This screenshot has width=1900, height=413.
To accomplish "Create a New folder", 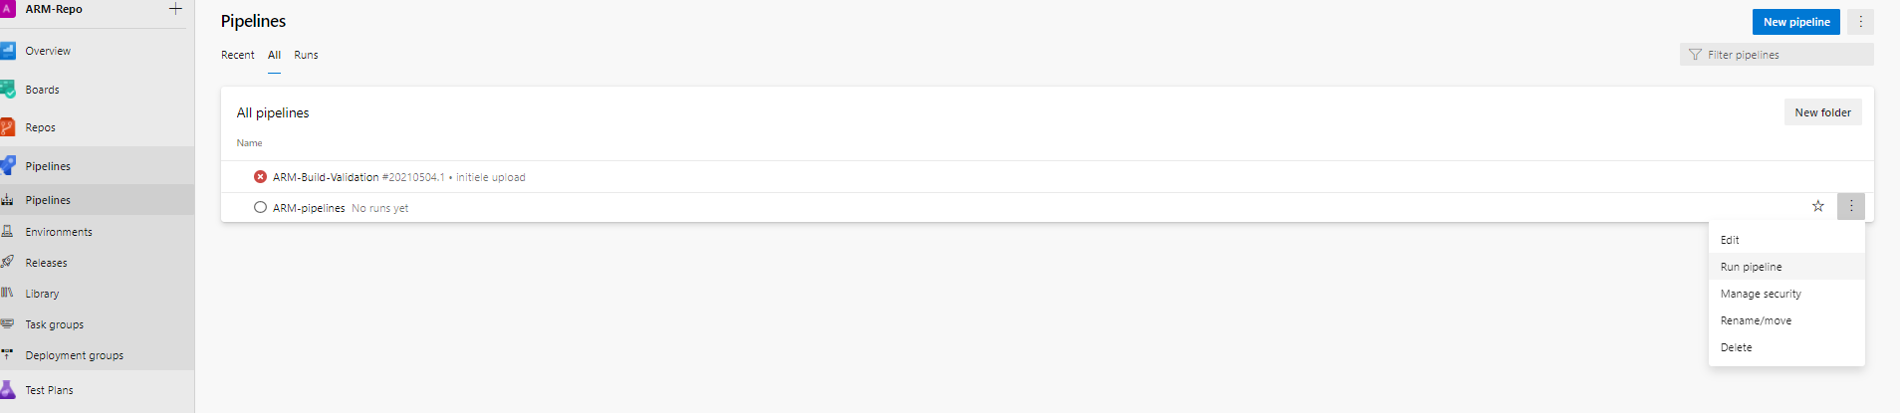I will click(x=1822, y=112).
